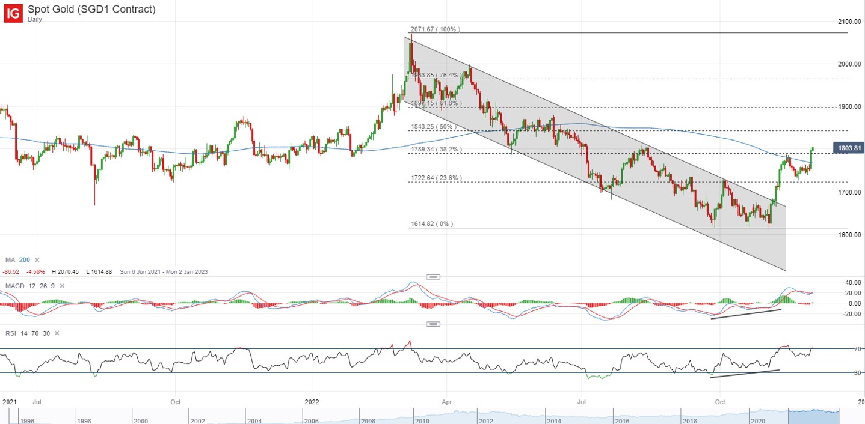Select the 1789.34 (38.2%) Fibonacci label
865x424 pixels.
436,150
